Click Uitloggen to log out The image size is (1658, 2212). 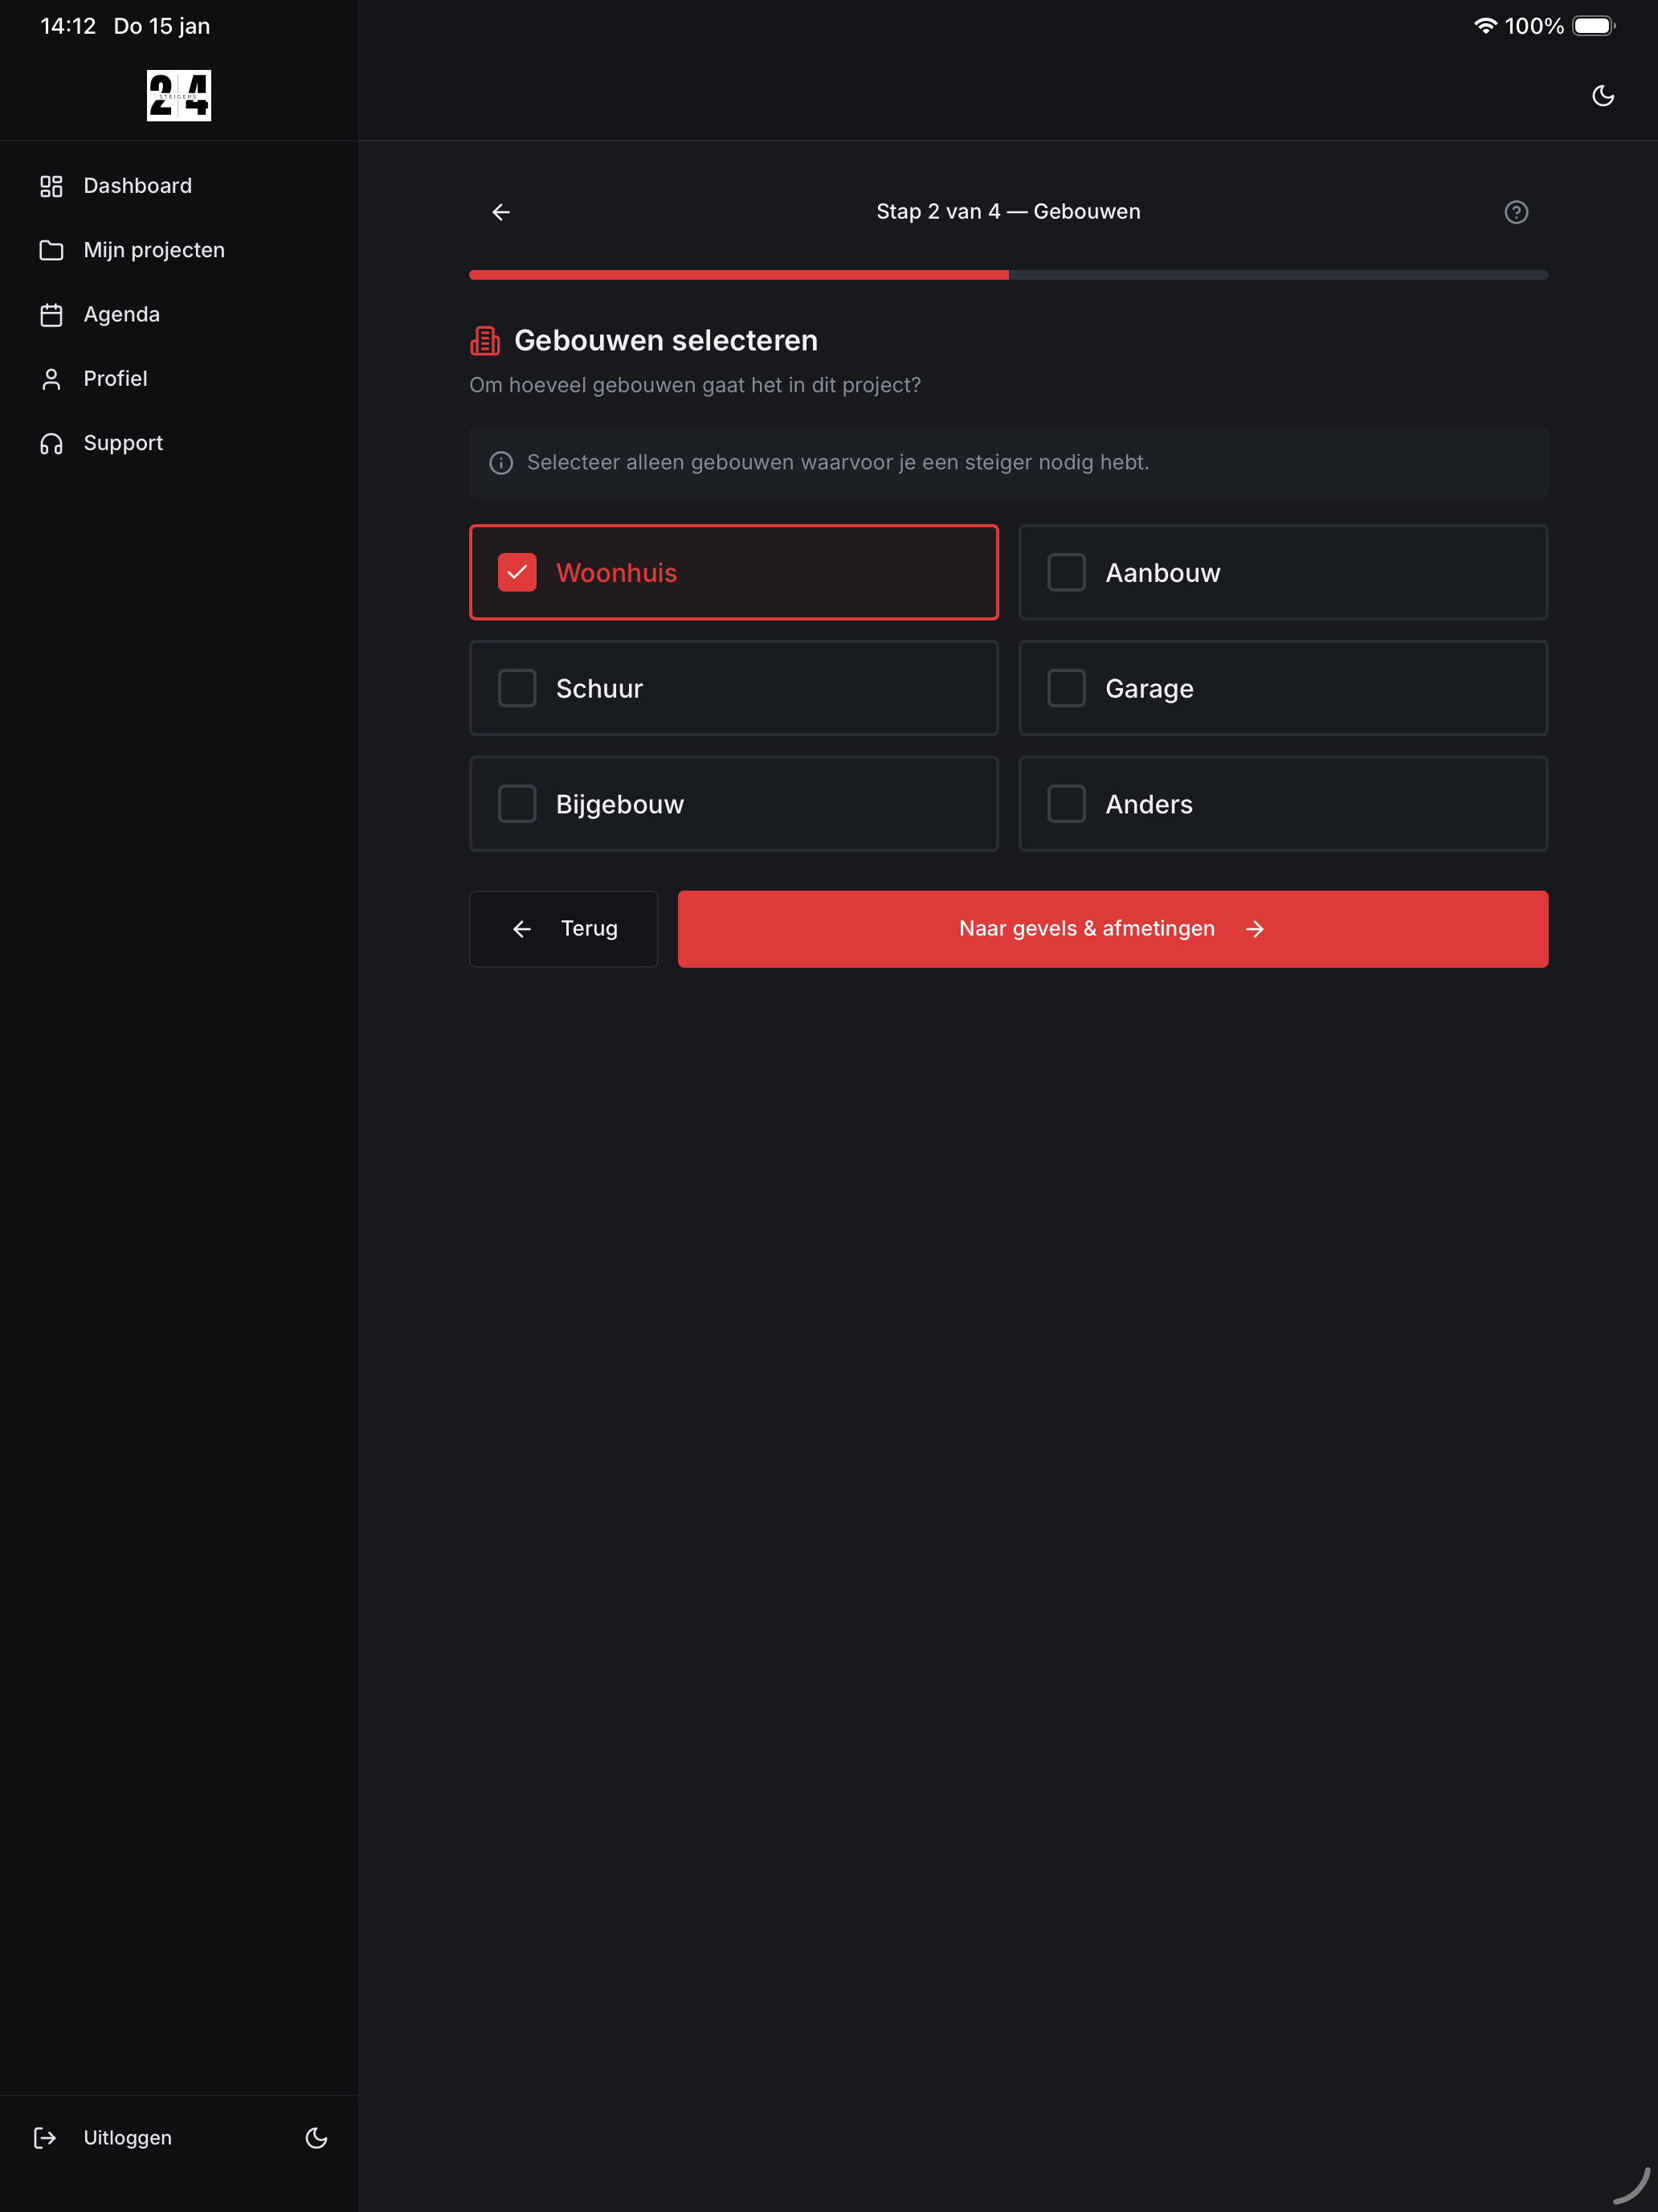pos(127,2138)
